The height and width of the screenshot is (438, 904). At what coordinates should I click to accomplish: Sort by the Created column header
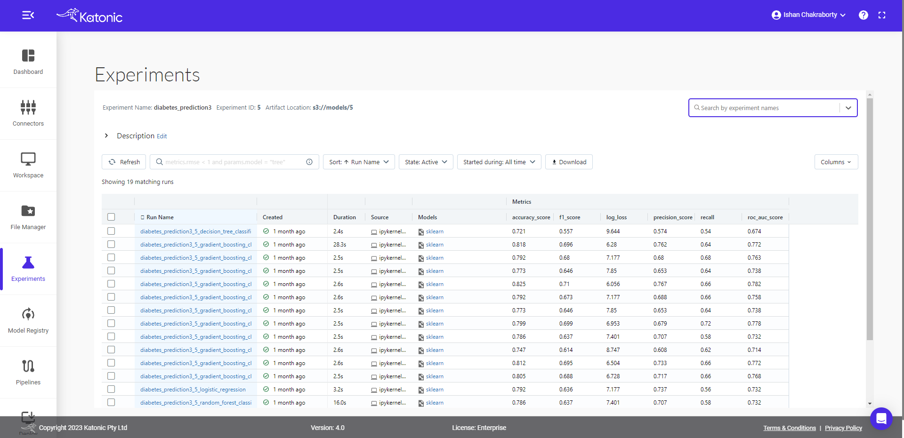pyautogui.click(x=273, y=217)
